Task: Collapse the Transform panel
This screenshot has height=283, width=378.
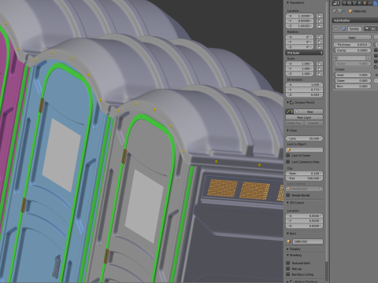Action: [287, 3]
